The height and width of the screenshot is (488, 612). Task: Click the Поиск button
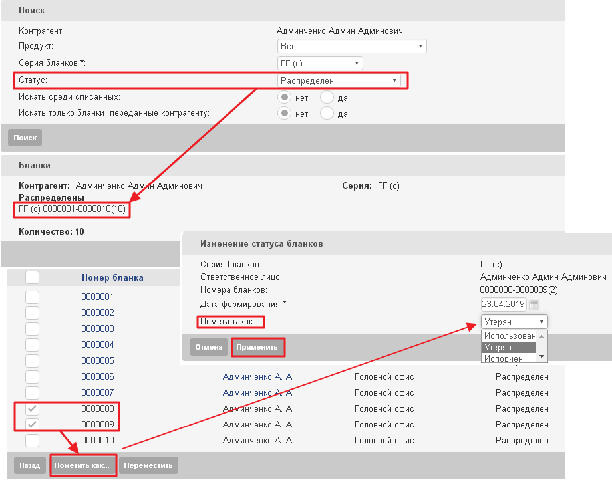click(x=25, y=138)
